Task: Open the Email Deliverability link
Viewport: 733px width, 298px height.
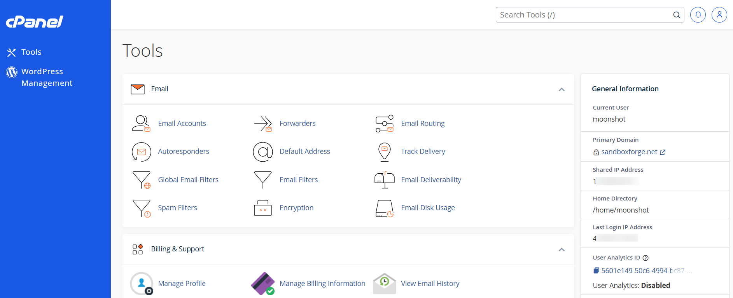Action: (431, 180)
